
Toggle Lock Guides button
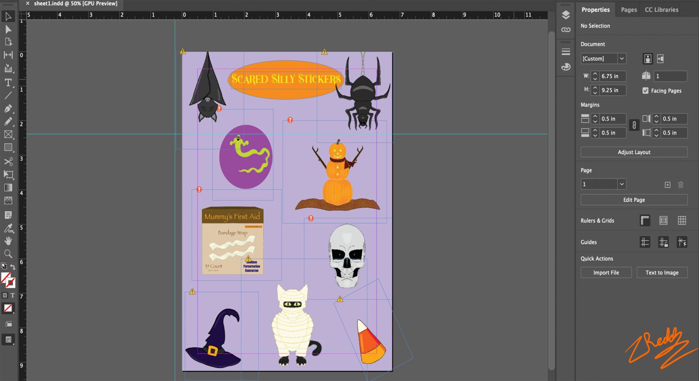coord(663,242)
